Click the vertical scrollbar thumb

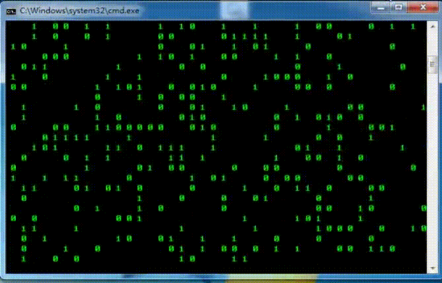(432, 64)
